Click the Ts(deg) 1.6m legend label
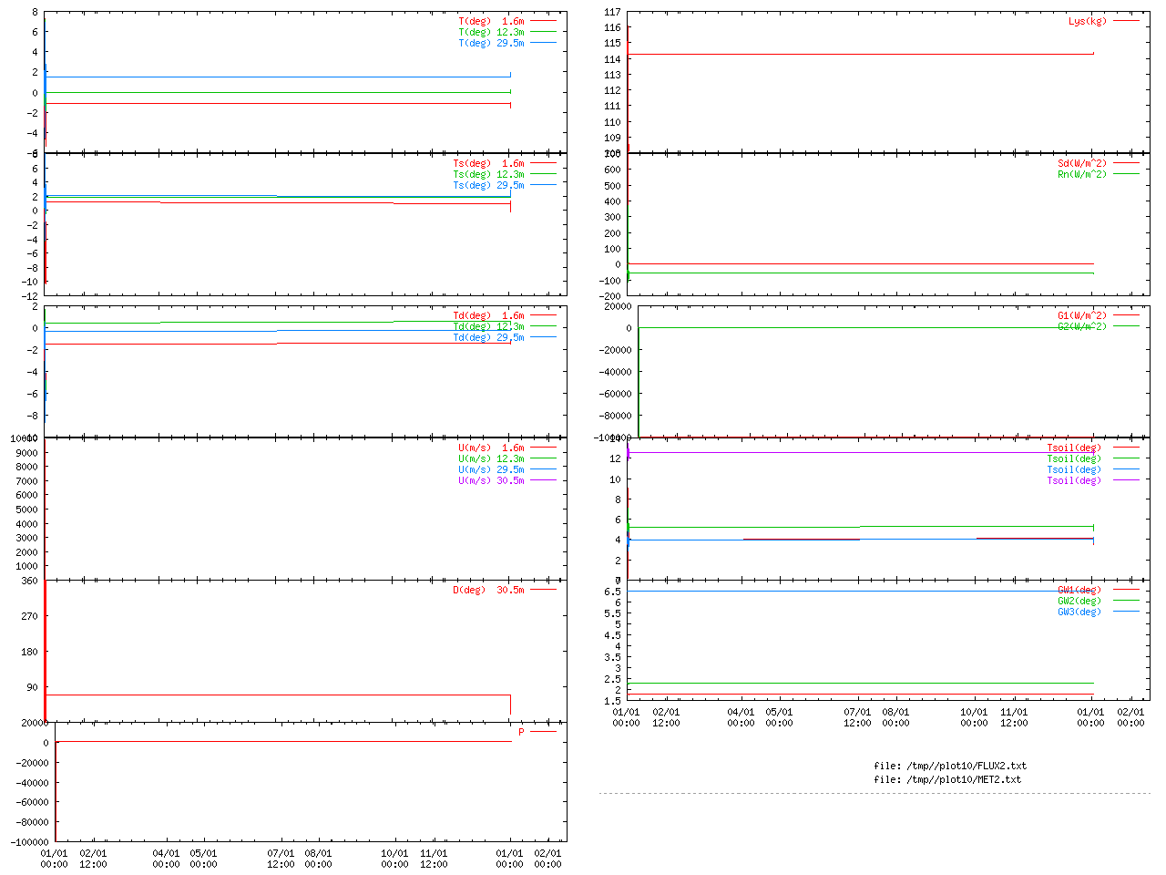1166x875 pixels. (x=489, y=163)
